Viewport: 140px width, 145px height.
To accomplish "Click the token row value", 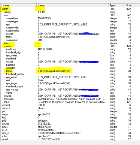I will [72, 102].
